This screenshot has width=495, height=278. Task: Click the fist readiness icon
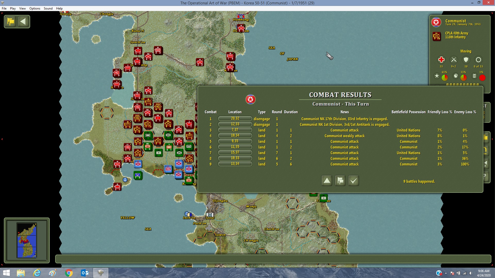(456, 76)
